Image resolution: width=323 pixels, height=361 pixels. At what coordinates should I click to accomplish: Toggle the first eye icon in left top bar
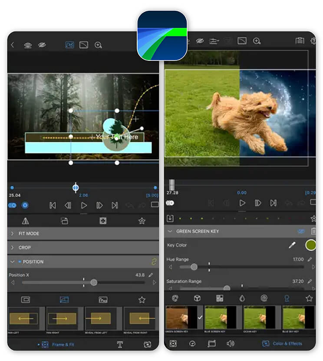tap(28, 45)
